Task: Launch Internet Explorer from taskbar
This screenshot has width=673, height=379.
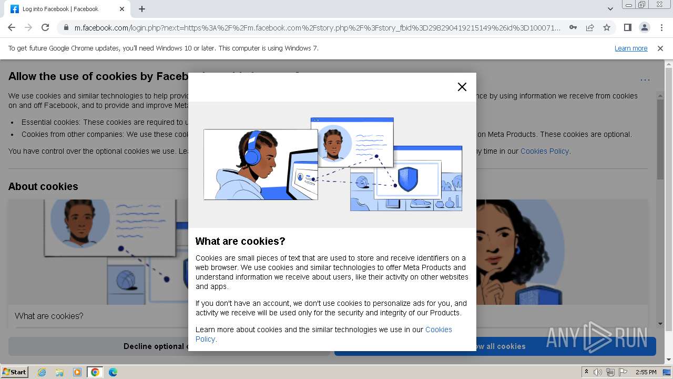Action: point(42,372)
